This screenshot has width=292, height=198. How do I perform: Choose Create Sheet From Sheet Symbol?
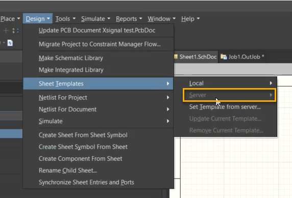pyautogui.click(x=99, y=135)
